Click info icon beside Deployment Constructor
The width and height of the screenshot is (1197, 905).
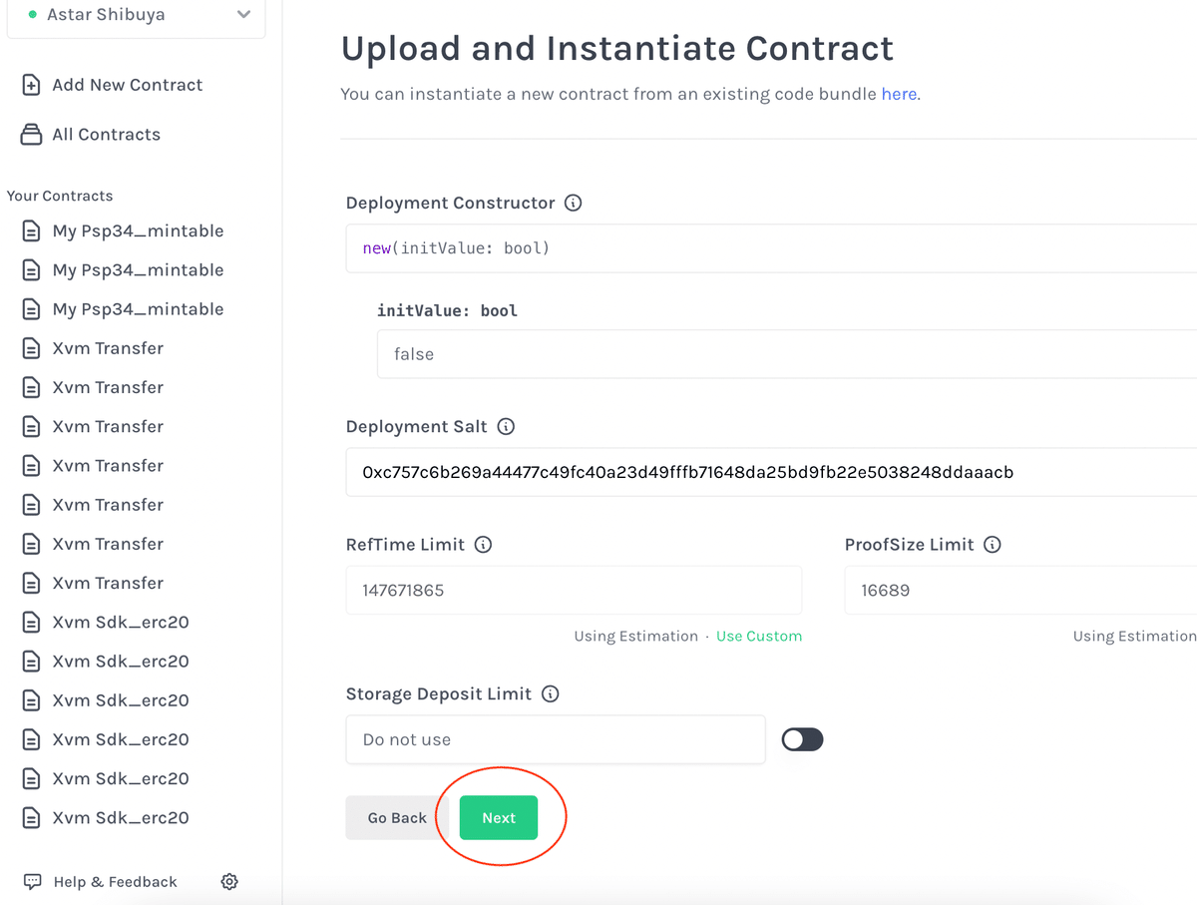(x=573, y=203)
